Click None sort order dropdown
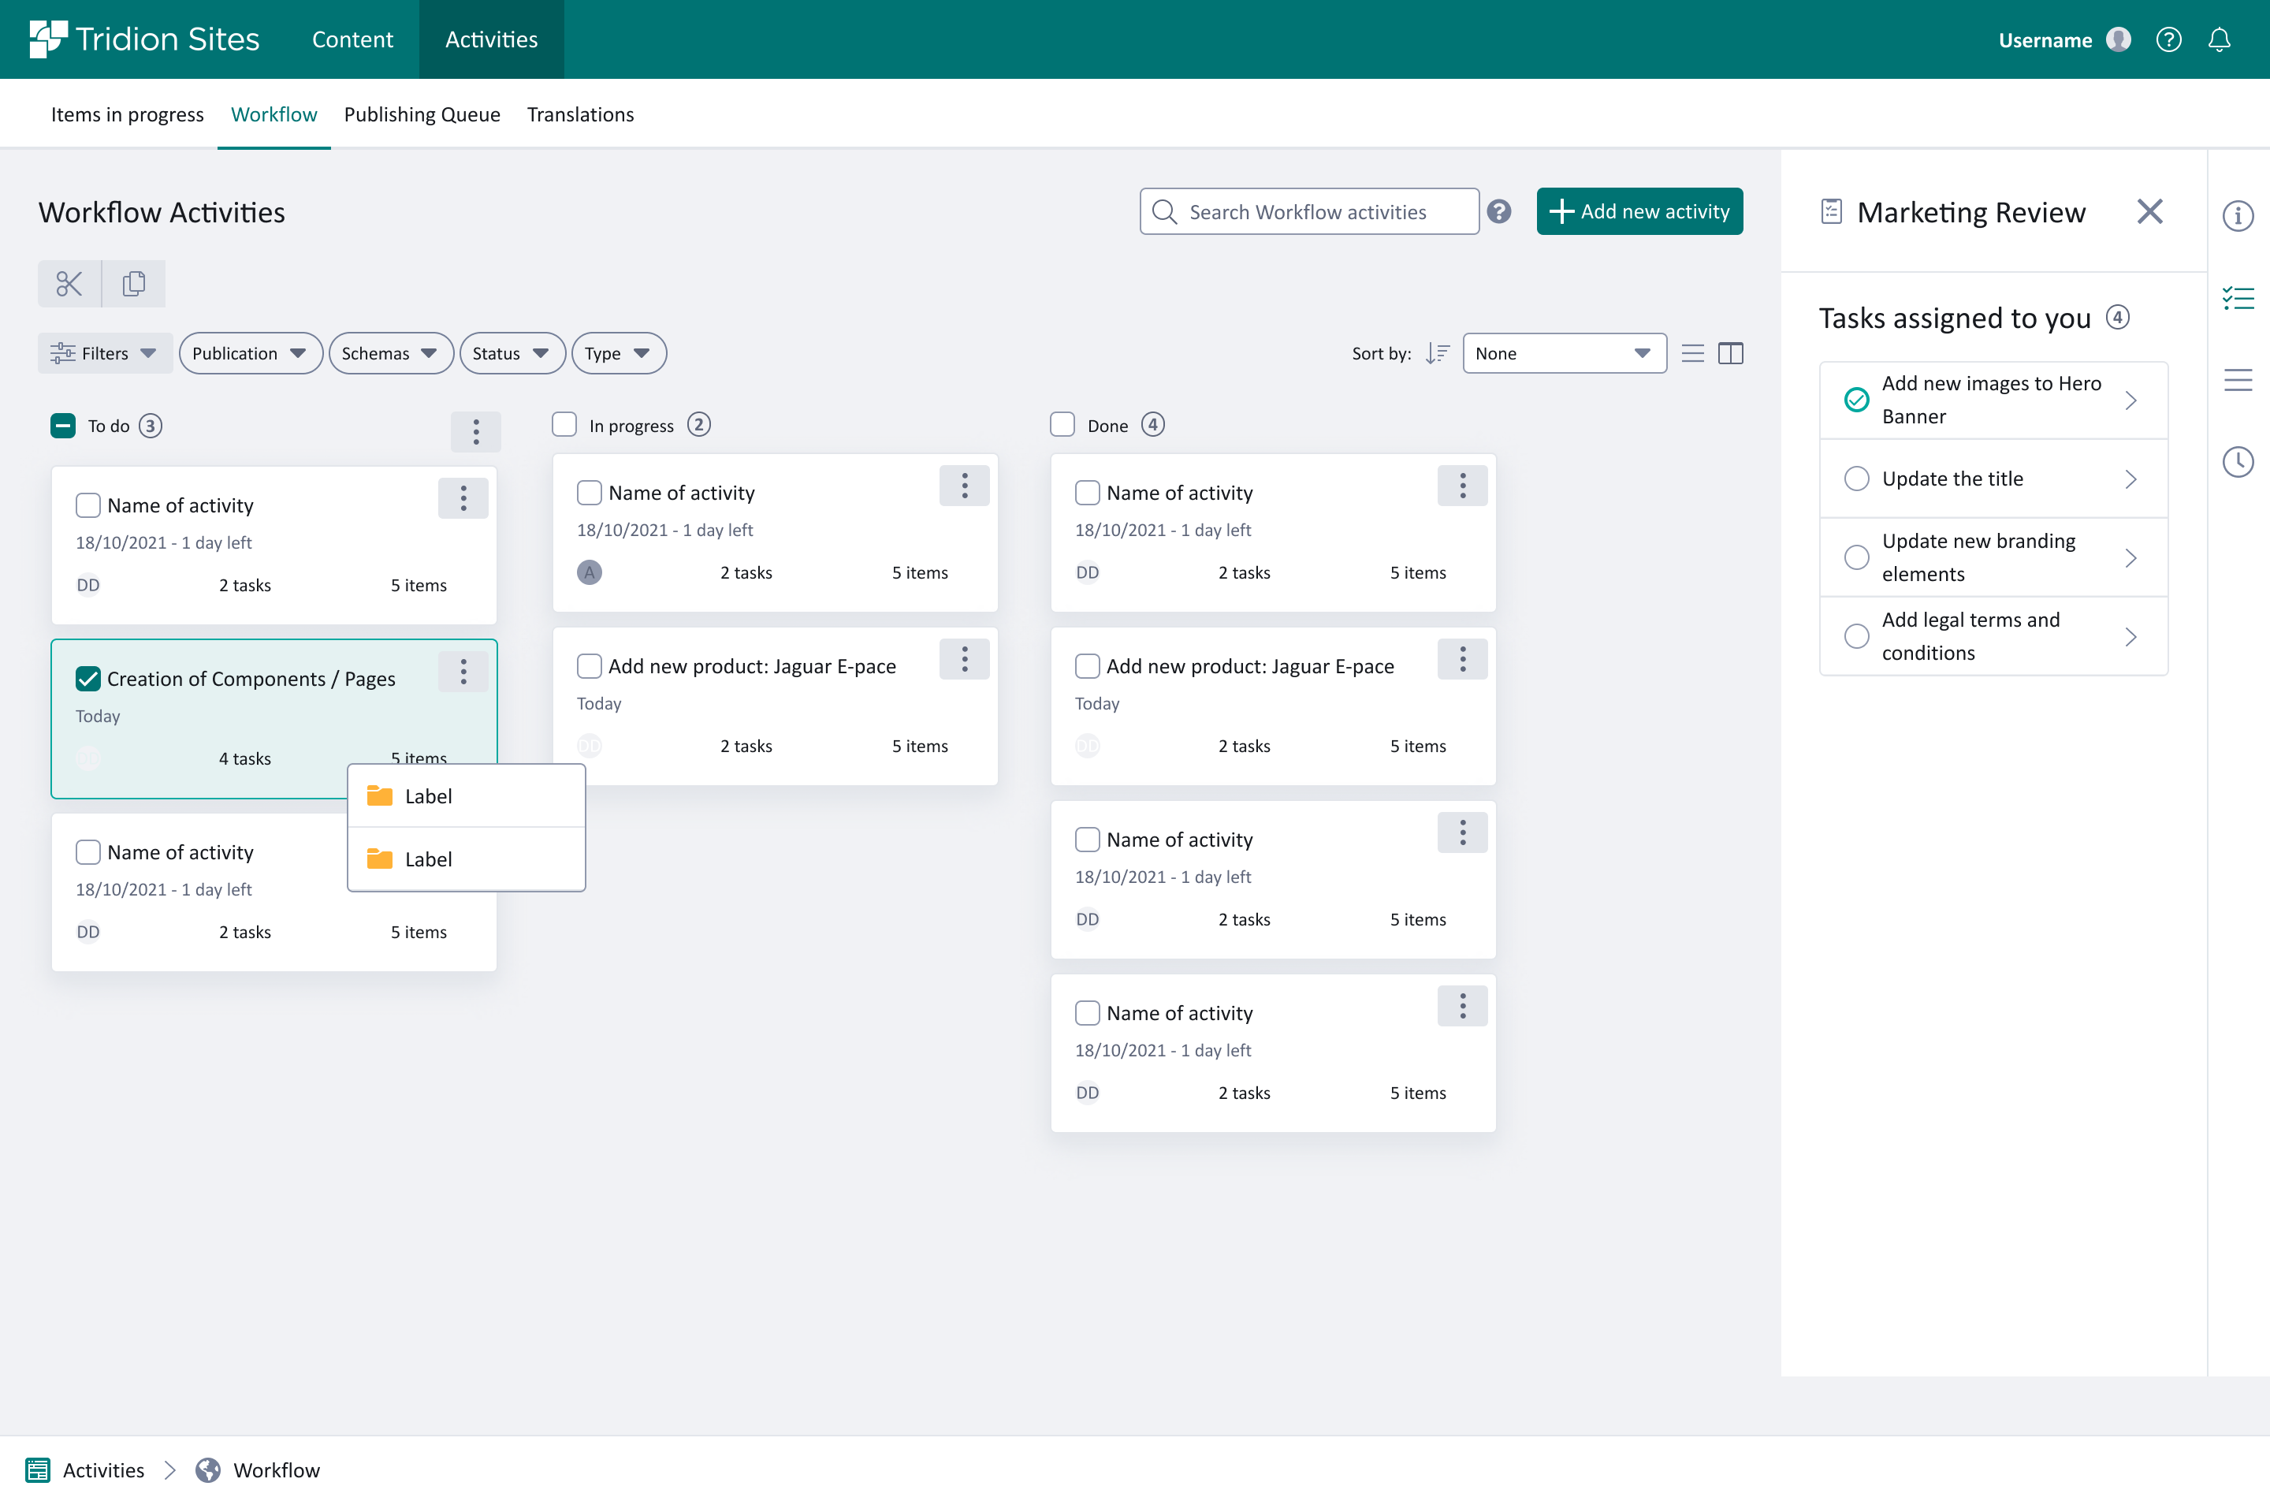2270x1501 pixels. (1558, 352)
